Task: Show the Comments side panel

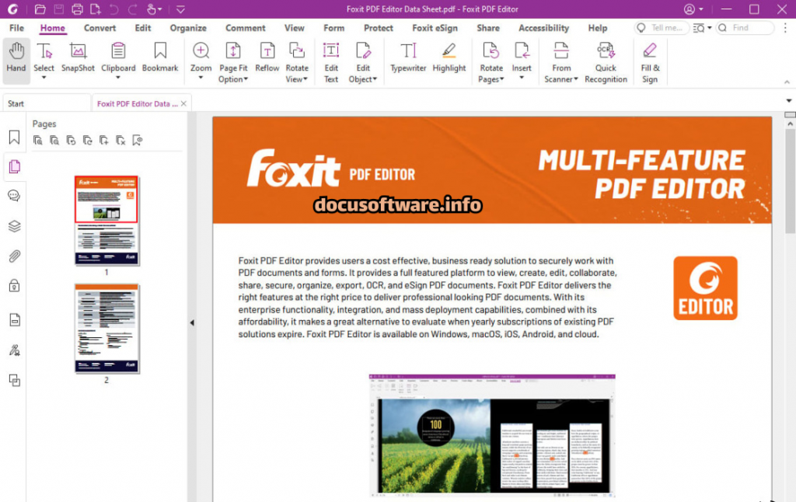Action: click(x=14, y=196)
